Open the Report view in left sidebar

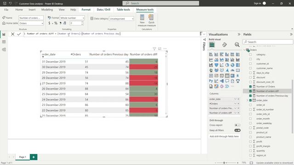click(4, 34)
